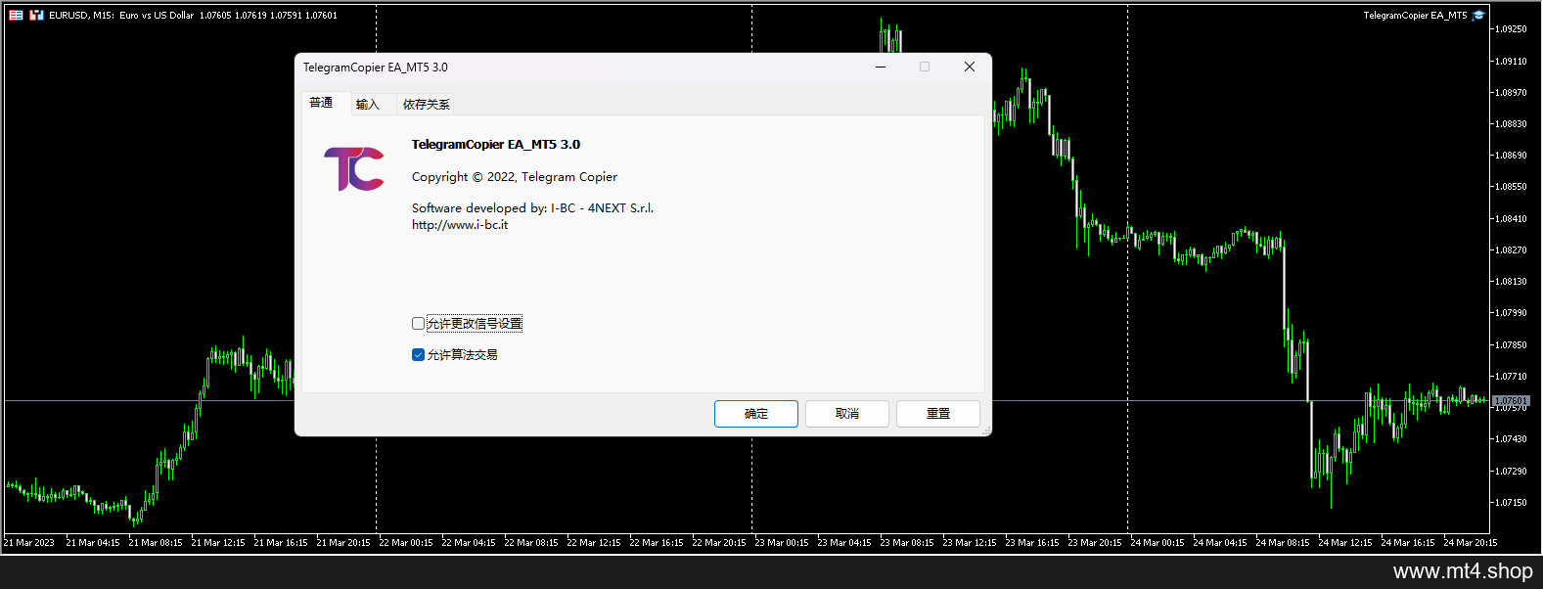Click the 确定 button
This screenshot has width=1543, height=589.
[x=756, y=414]
